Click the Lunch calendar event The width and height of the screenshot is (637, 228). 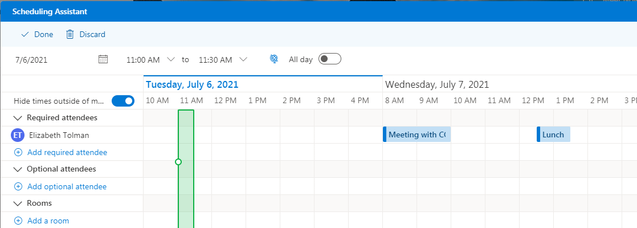[553, 135]
